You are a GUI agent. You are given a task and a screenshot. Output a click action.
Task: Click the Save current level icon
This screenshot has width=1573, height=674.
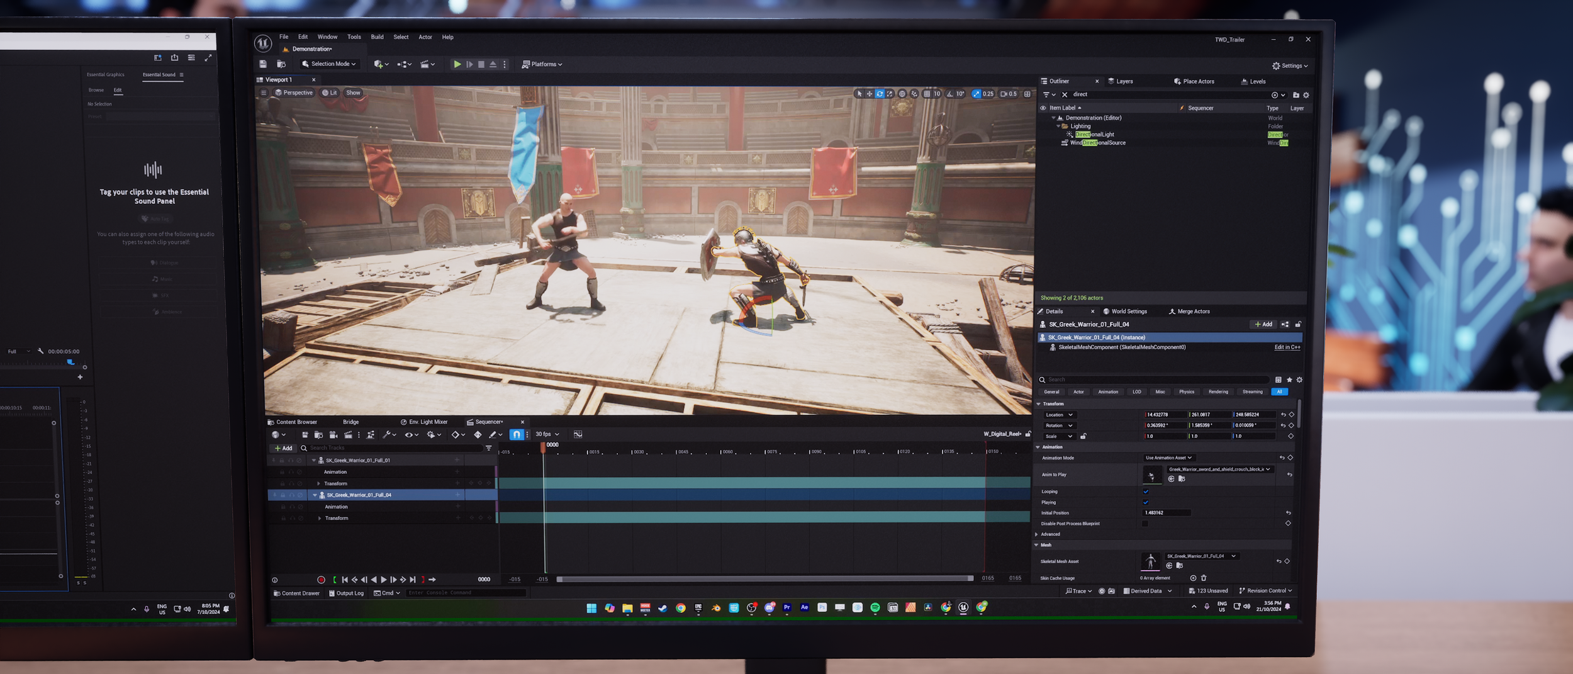click(x=263, y=64)
